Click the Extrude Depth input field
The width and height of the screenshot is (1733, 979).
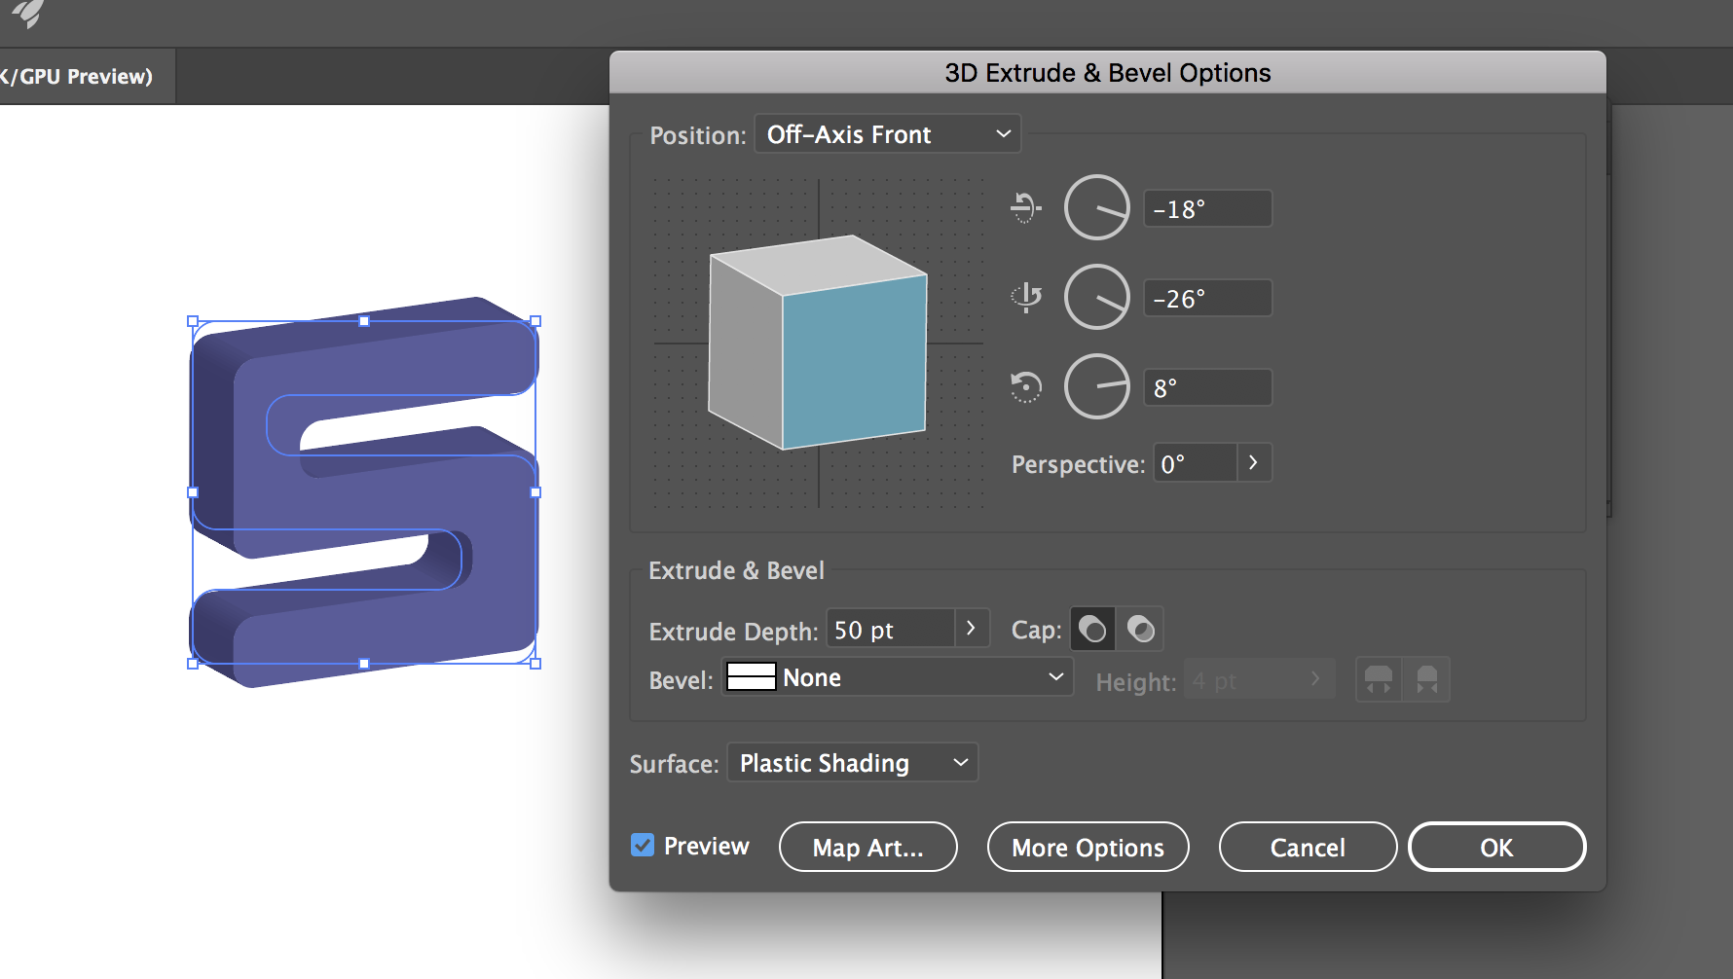point(890,630)
